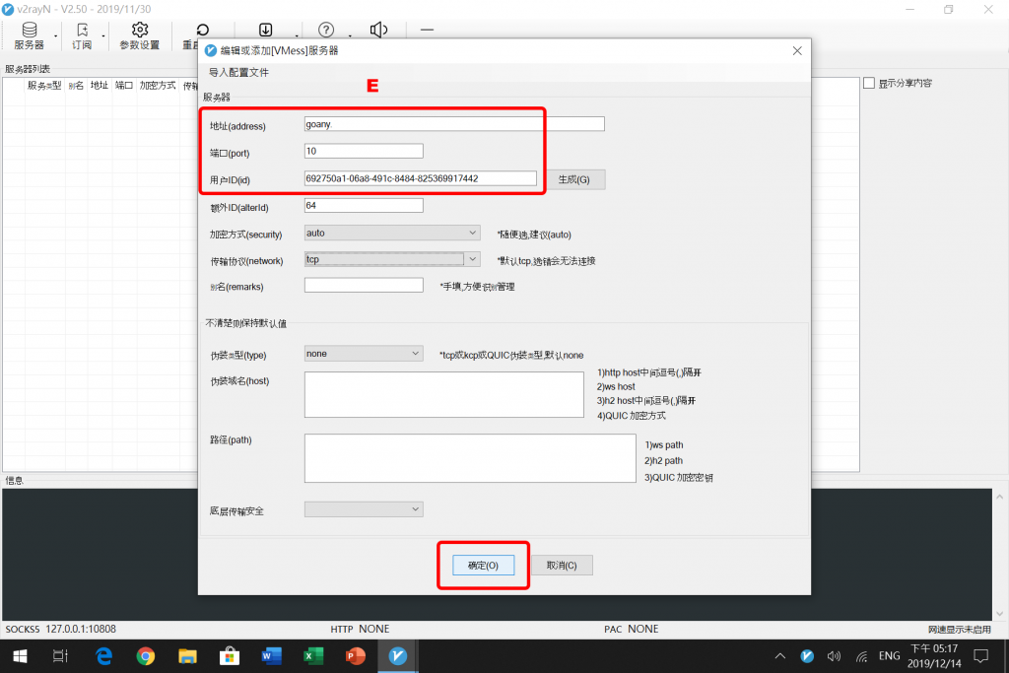Close the VMess server edit dialog
Viewport: 1009px width, 673px height.
[797, 50]
